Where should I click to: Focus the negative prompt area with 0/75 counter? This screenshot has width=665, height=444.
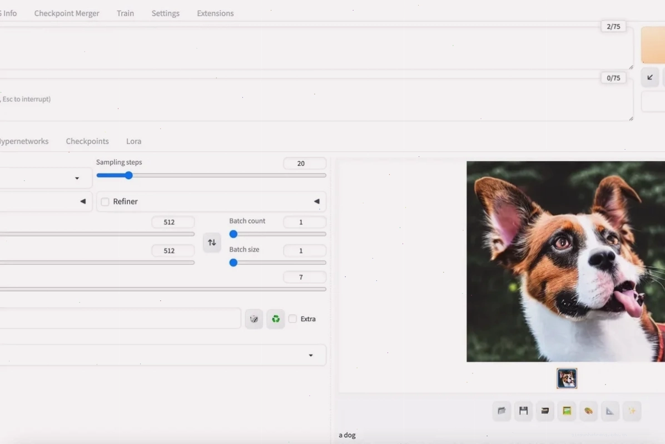pyautogui.click(x=316, y=100)
